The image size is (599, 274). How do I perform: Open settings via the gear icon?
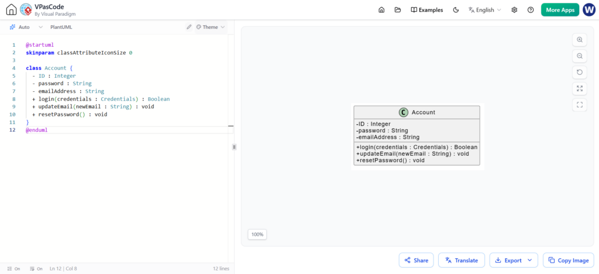[x=514, y=10]
